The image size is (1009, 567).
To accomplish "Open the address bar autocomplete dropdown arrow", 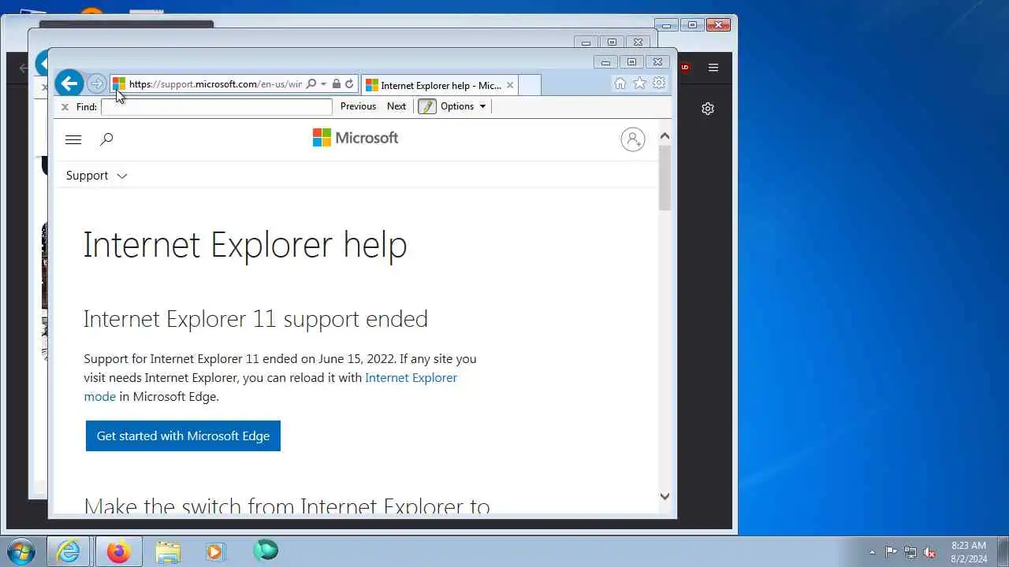I will click(x=323, y=84).
